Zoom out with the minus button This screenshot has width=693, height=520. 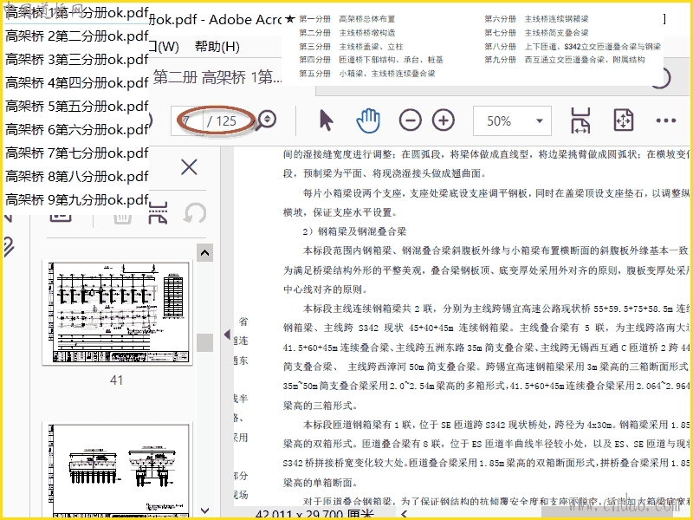(410, 120)
